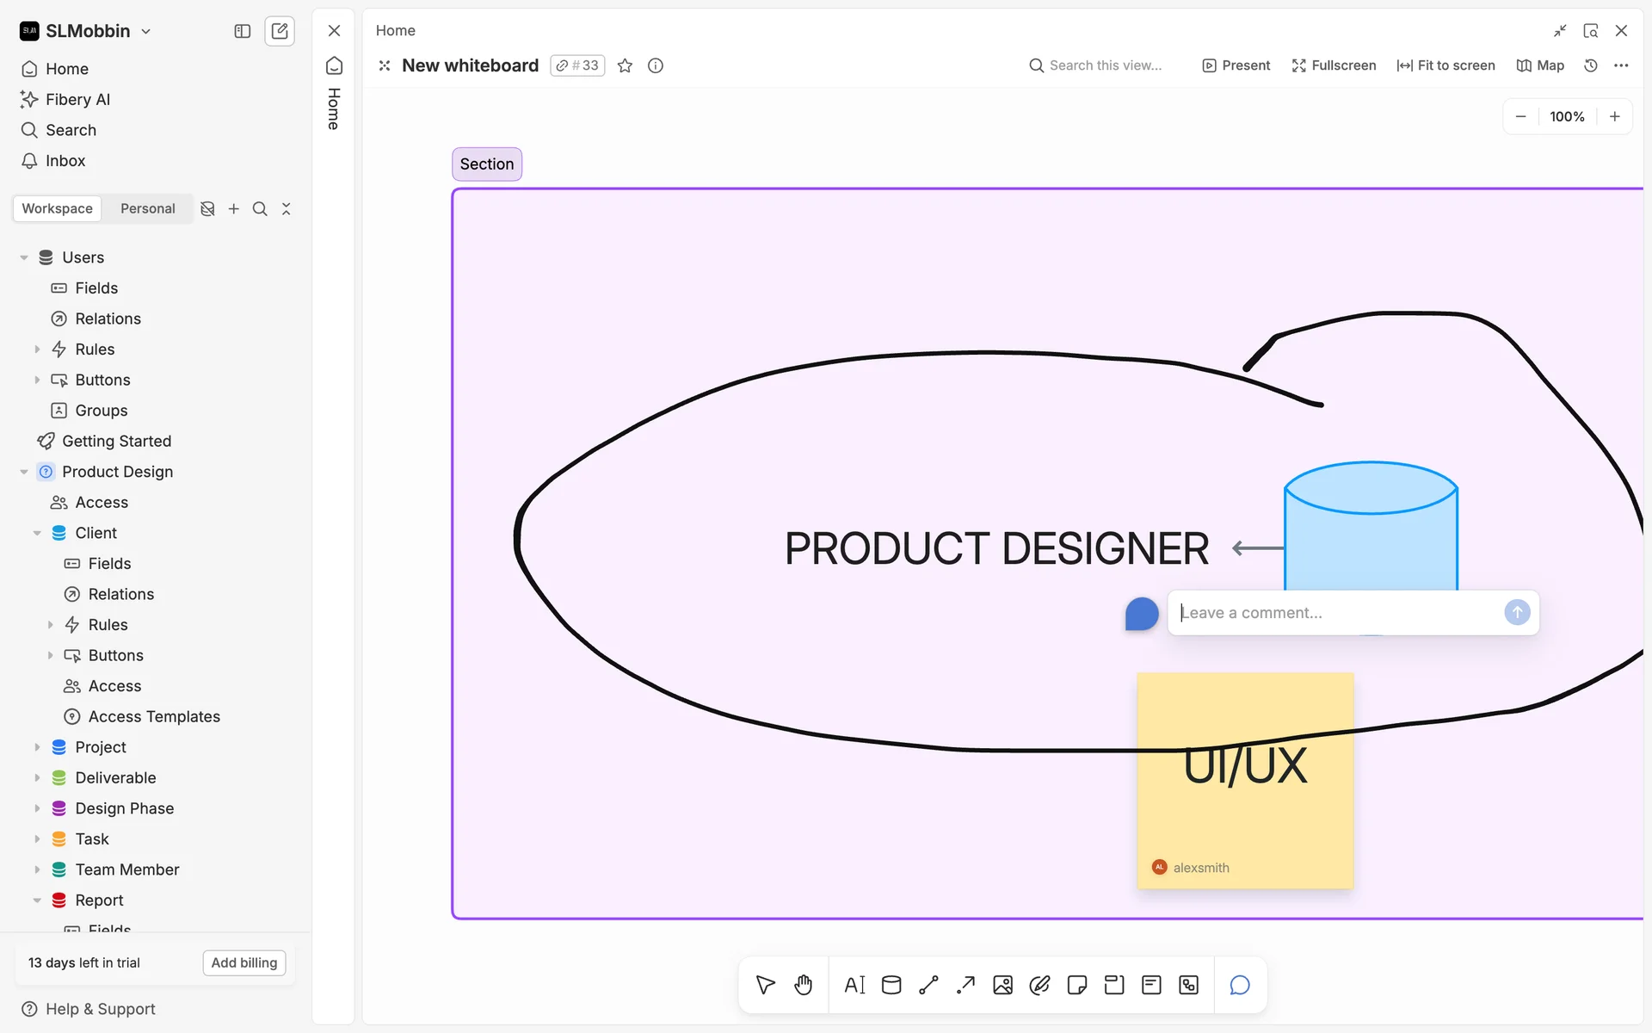Image resolution: width=1652 pixels, height=1033 pixels.
Task: Select the hand pan tool
Action: tap(803, 985)
